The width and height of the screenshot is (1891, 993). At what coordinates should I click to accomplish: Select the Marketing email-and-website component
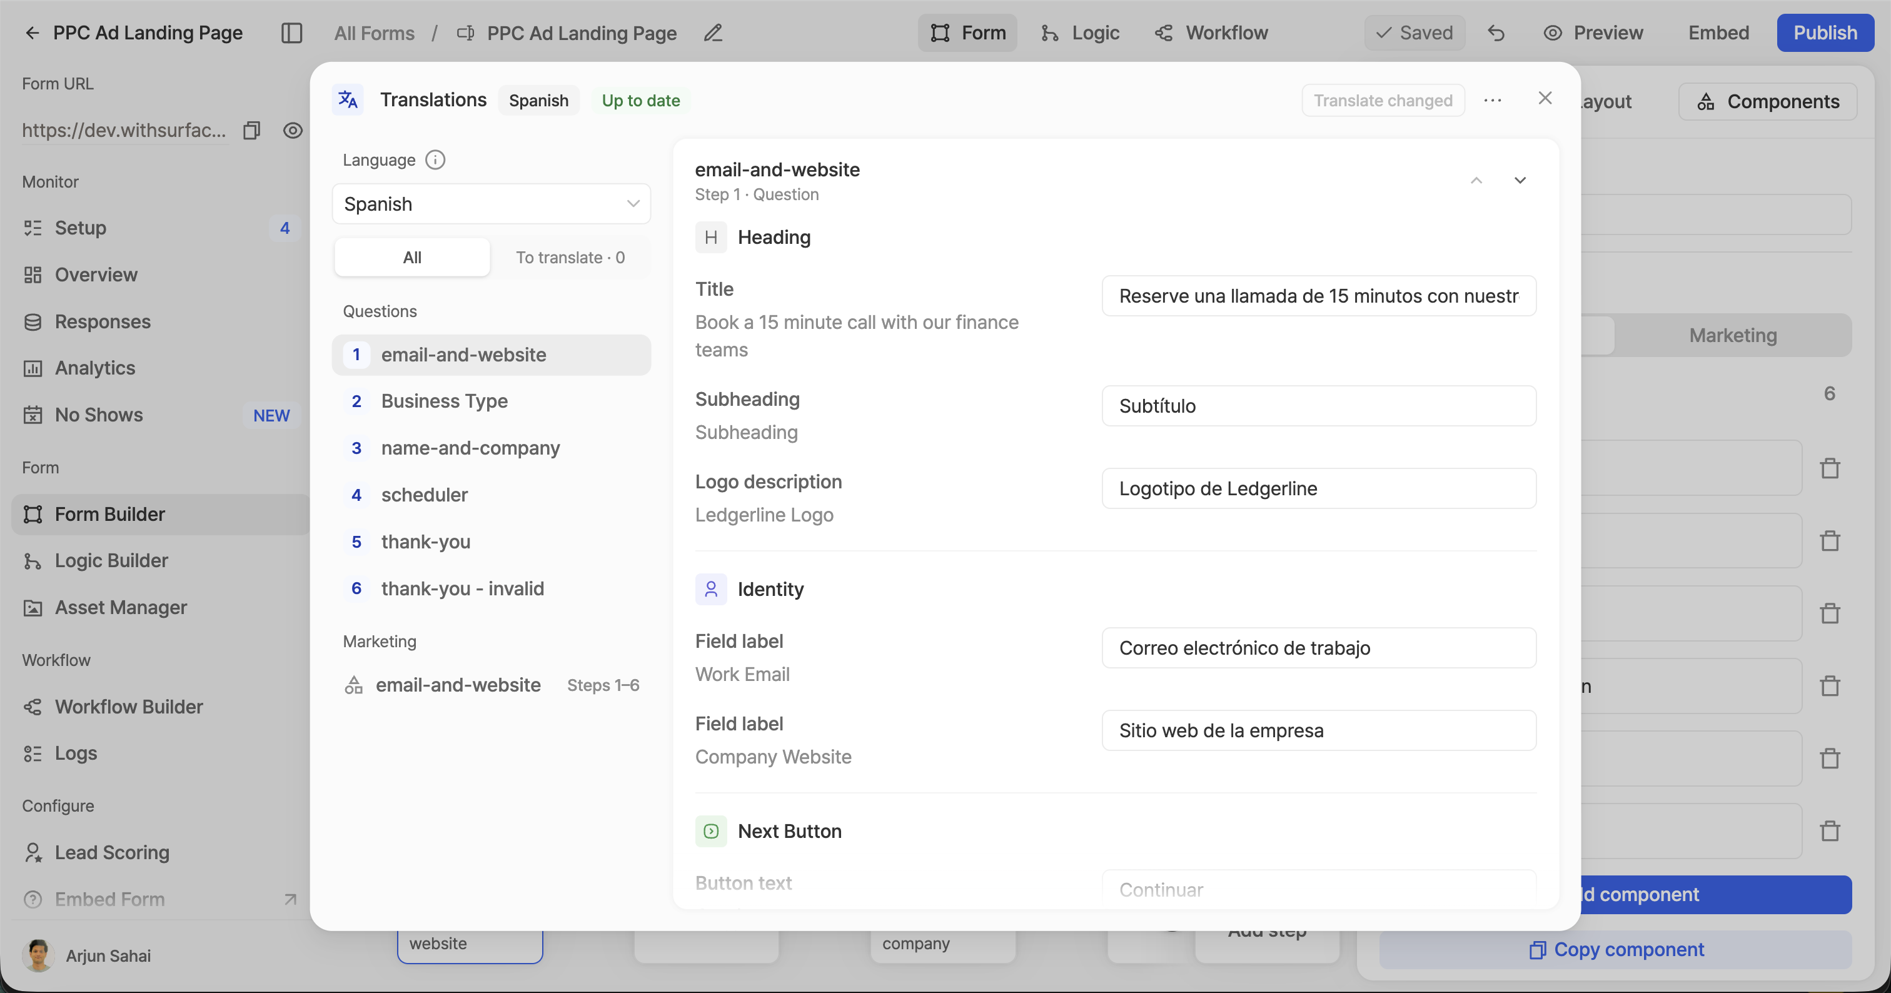click(491, 685)
